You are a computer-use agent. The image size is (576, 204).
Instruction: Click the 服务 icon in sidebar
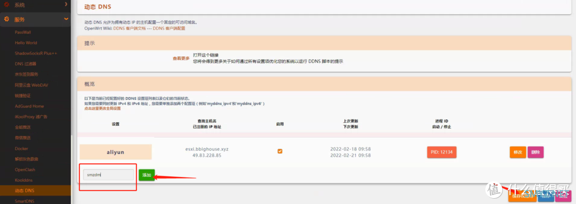click(x=6, y=19)
